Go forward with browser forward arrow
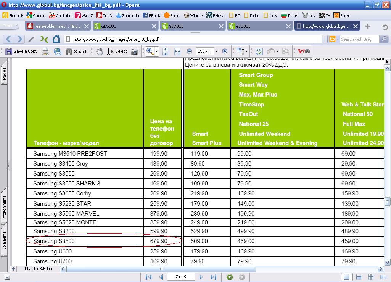The image size is (391, 282). 19,39
